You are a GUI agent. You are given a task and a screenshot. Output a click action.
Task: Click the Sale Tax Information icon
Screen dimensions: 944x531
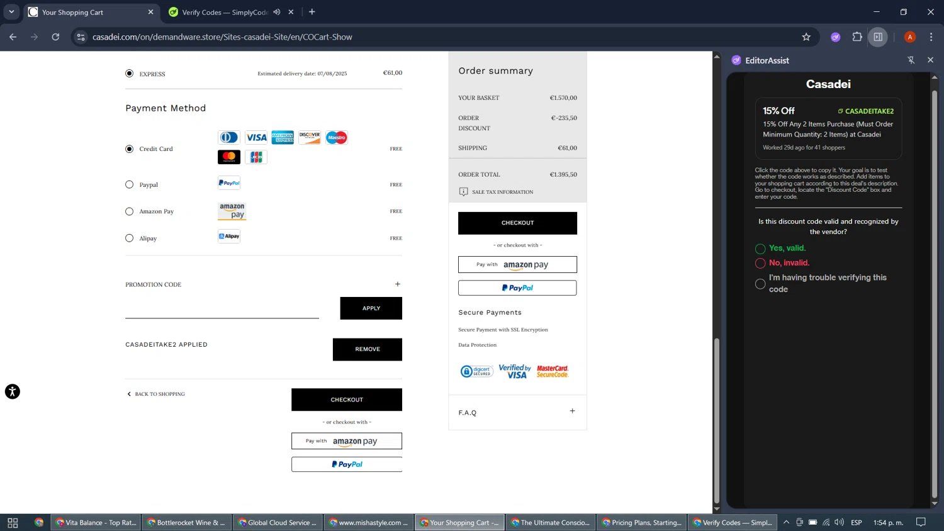click(x=463, y=192)
